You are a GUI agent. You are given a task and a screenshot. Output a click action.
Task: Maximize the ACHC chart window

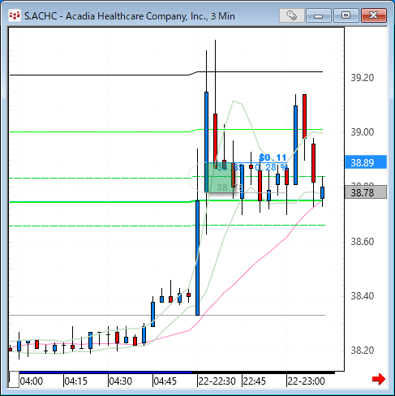click(346, 15)
